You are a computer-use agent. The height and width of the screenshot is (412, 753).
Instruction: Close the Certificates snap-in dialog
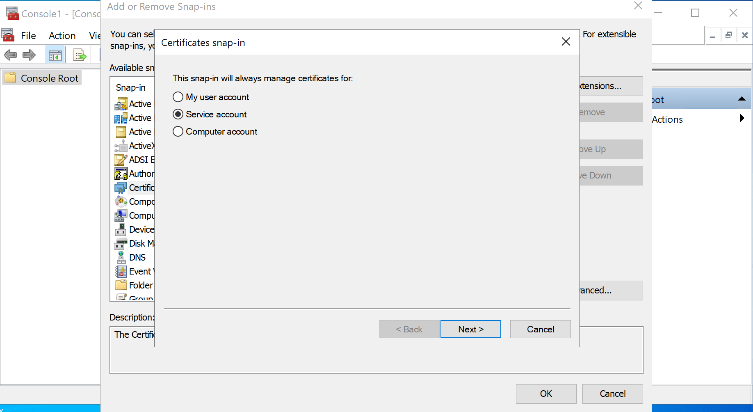[566, 42]
